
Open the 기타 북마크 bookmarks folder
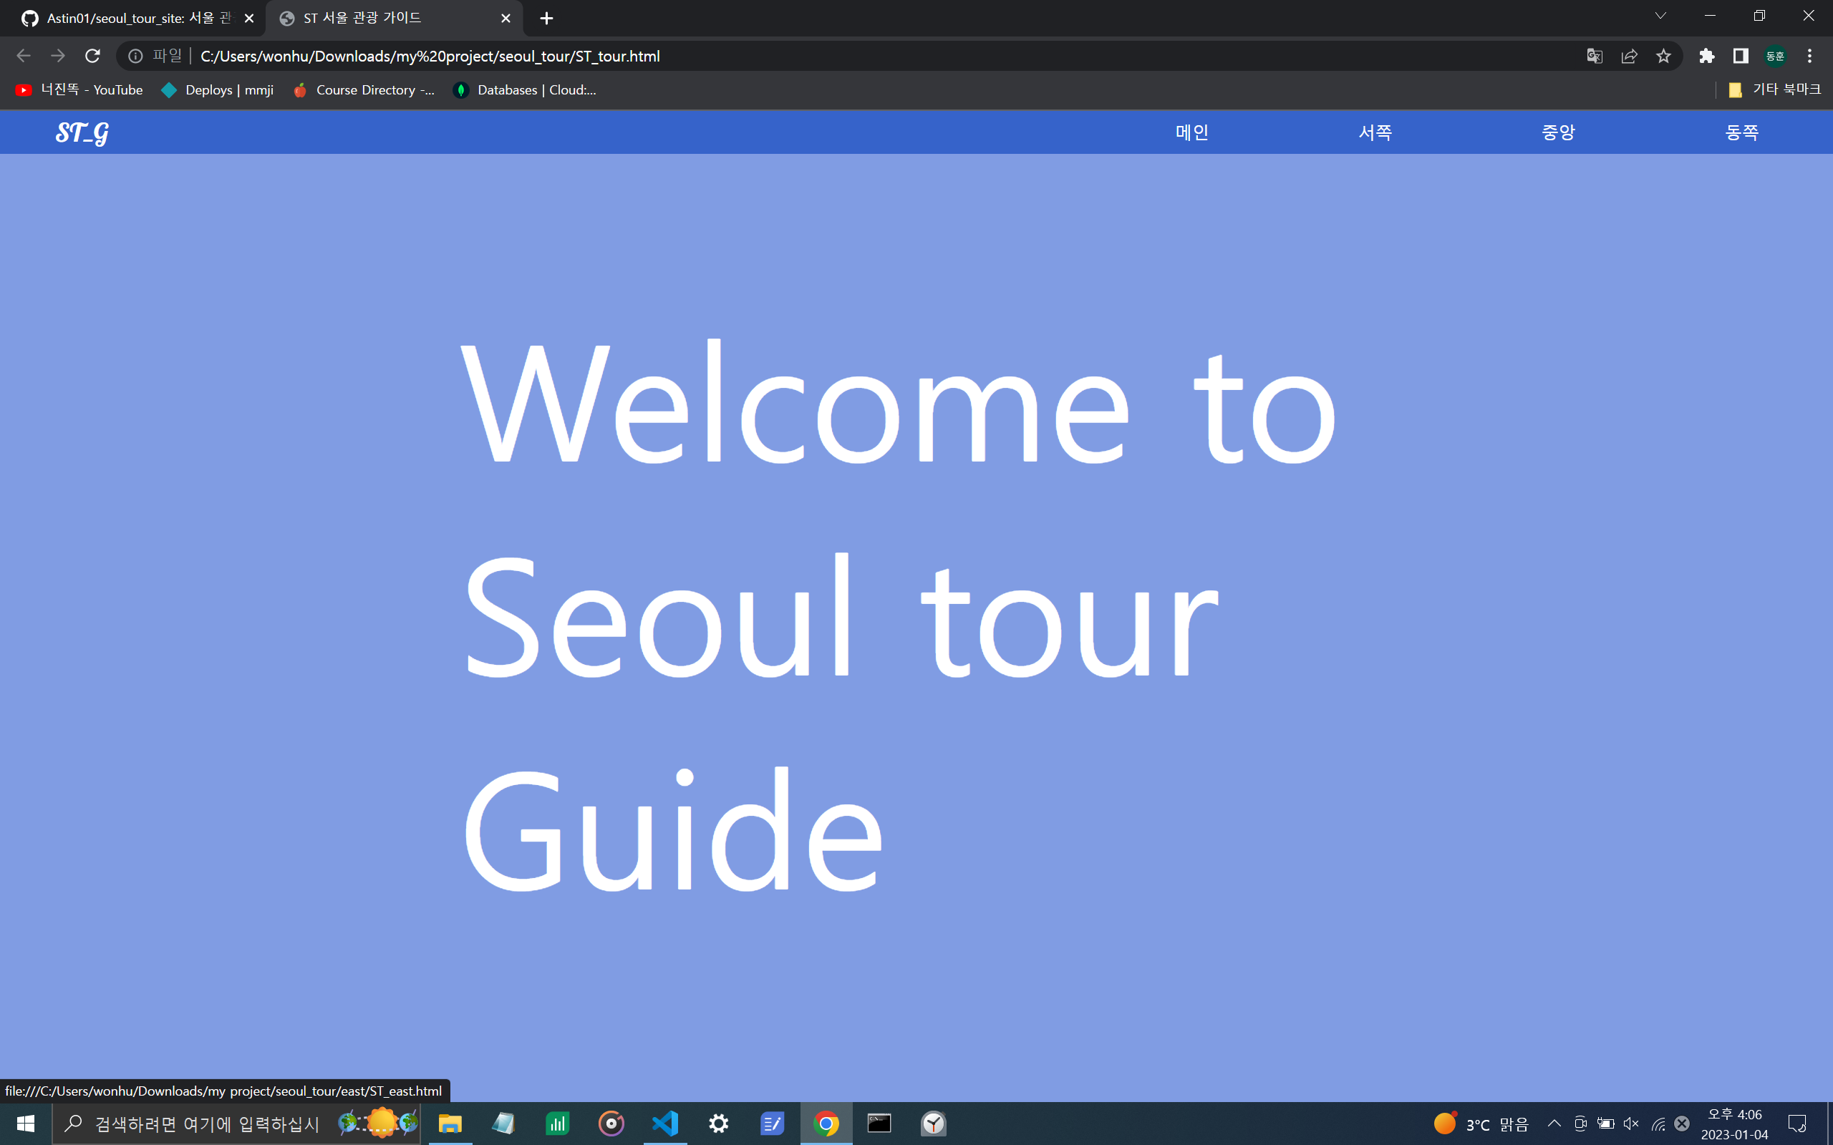point(1775,89)
